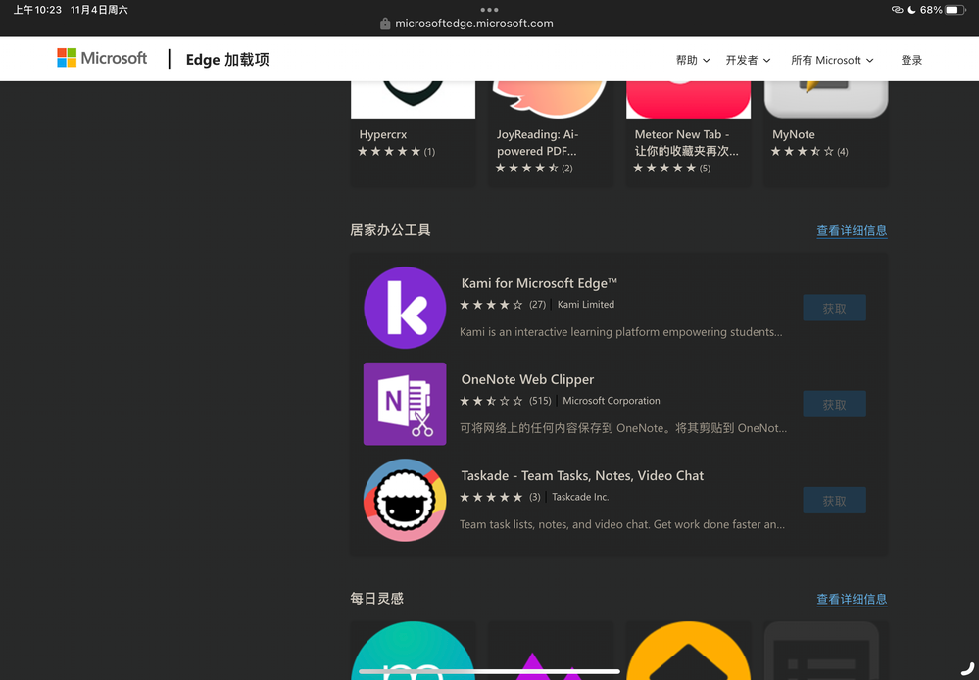The image size is (979, 680).
Task: Open the Edge 加载项 home link
Action: tap(227, 60)
